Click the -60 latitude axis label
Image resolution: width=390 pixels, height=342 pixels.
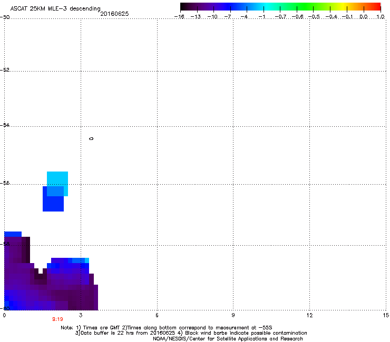click(x=5, y=308)
